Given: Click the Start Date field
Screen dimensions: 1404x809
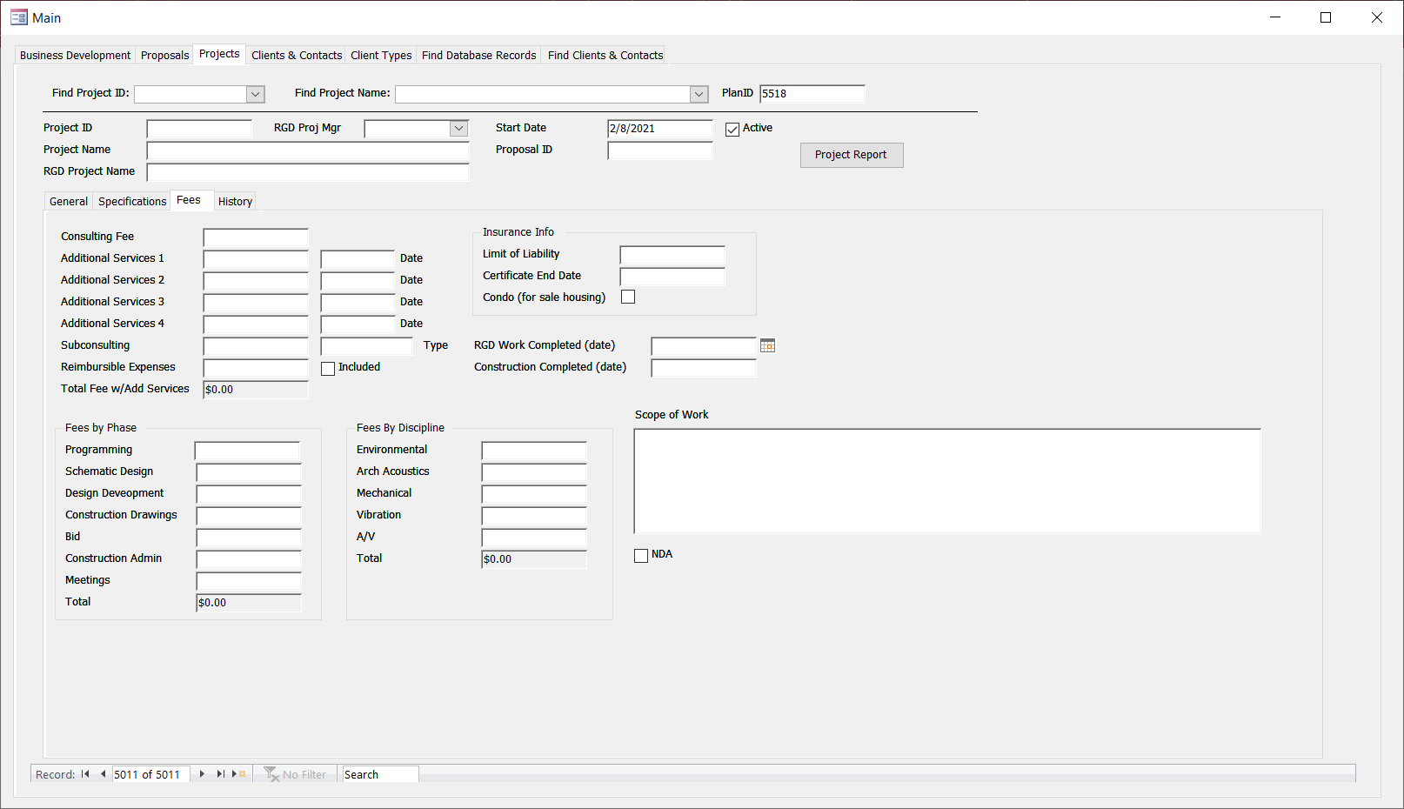Looking at the screenshot, I should [x=660, y=129].
